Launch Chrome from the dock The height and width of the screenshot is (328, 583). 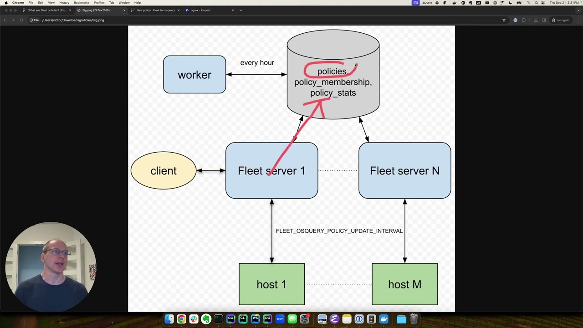point(181,319)
